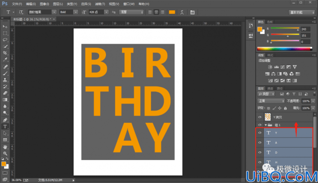The width and height of the screenshot is (318, 183).
Task: Select the Crop tool
Action: click(5, 53)
